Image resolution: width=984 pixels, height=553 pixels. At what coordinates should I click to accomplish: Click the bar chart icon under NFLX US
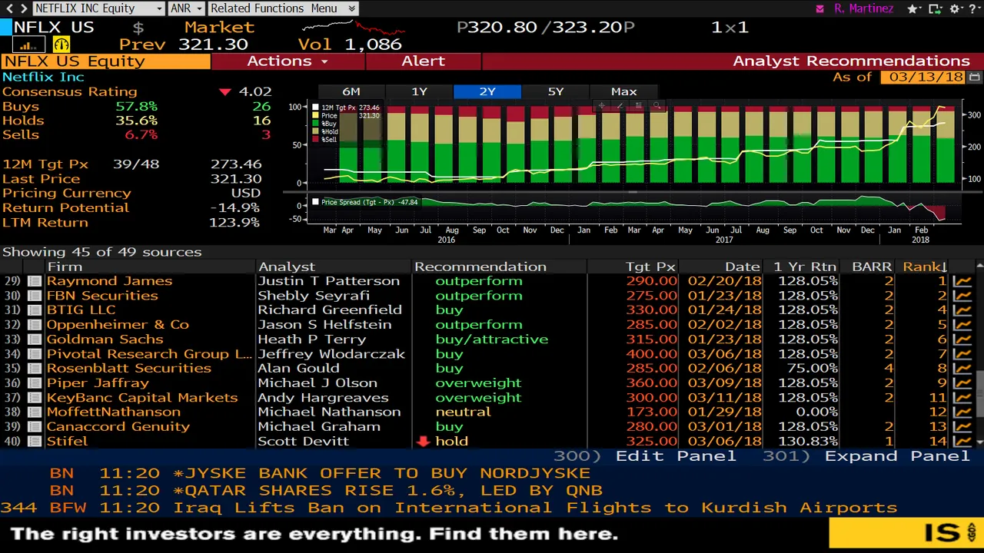pyautogui.click(x=29, y=45)
